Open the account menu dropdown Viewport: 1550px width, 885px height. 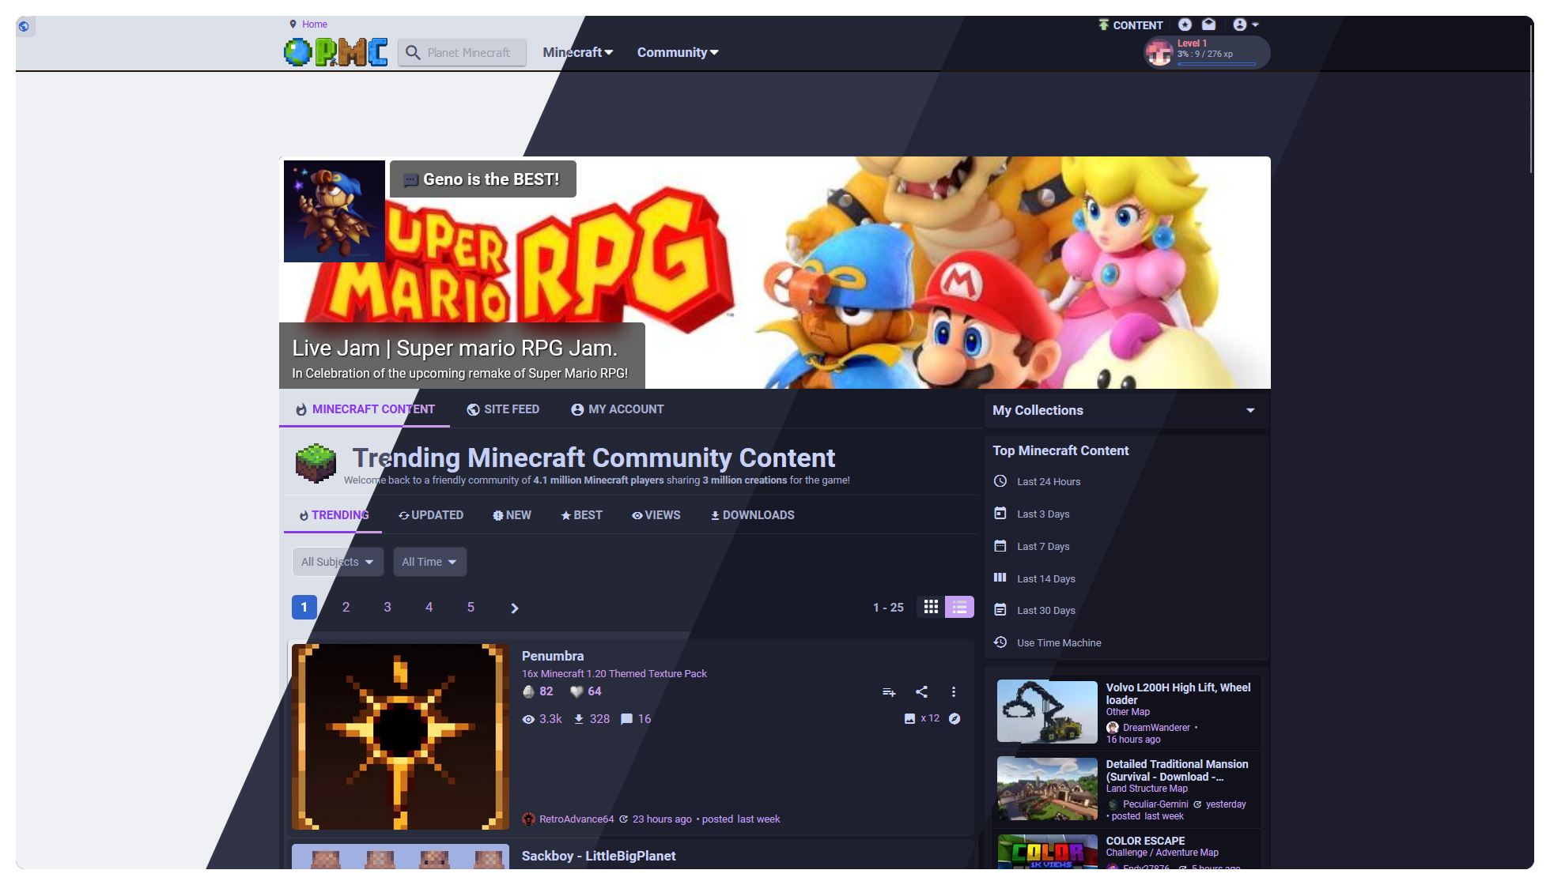(1246, 24)
